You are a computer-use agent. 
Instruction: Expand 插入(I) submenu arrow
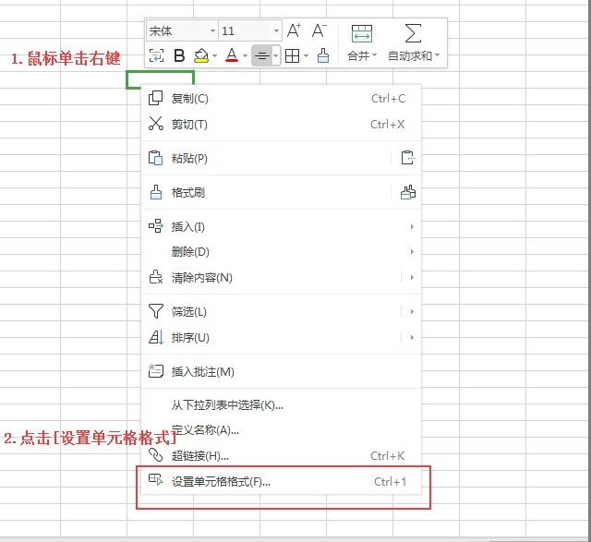tap(412, 226)
